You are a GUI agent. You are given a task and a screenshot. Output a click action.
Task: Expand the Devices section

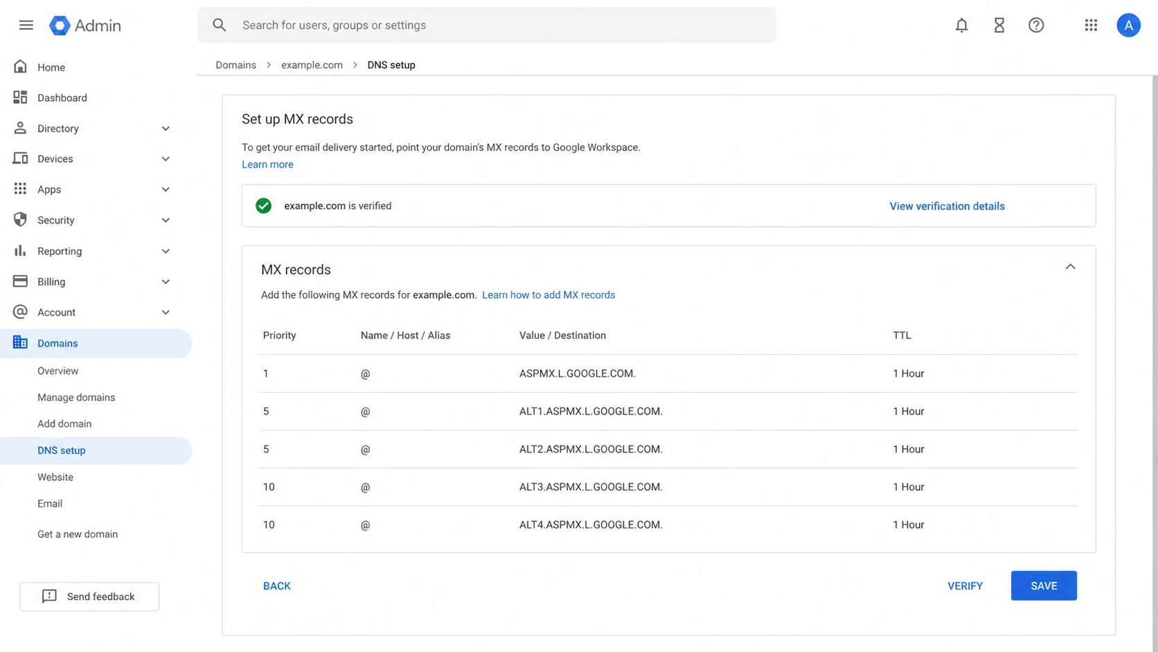(x=166, y=159)
